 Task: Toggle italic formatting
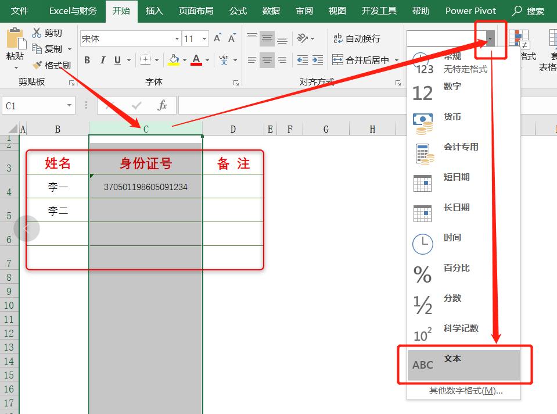coord(102,60)
